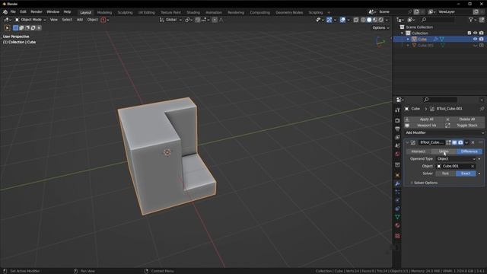Screen dimensions: 487x274
Task: Toggle snapping magnet in header
Action: point(198,20)
